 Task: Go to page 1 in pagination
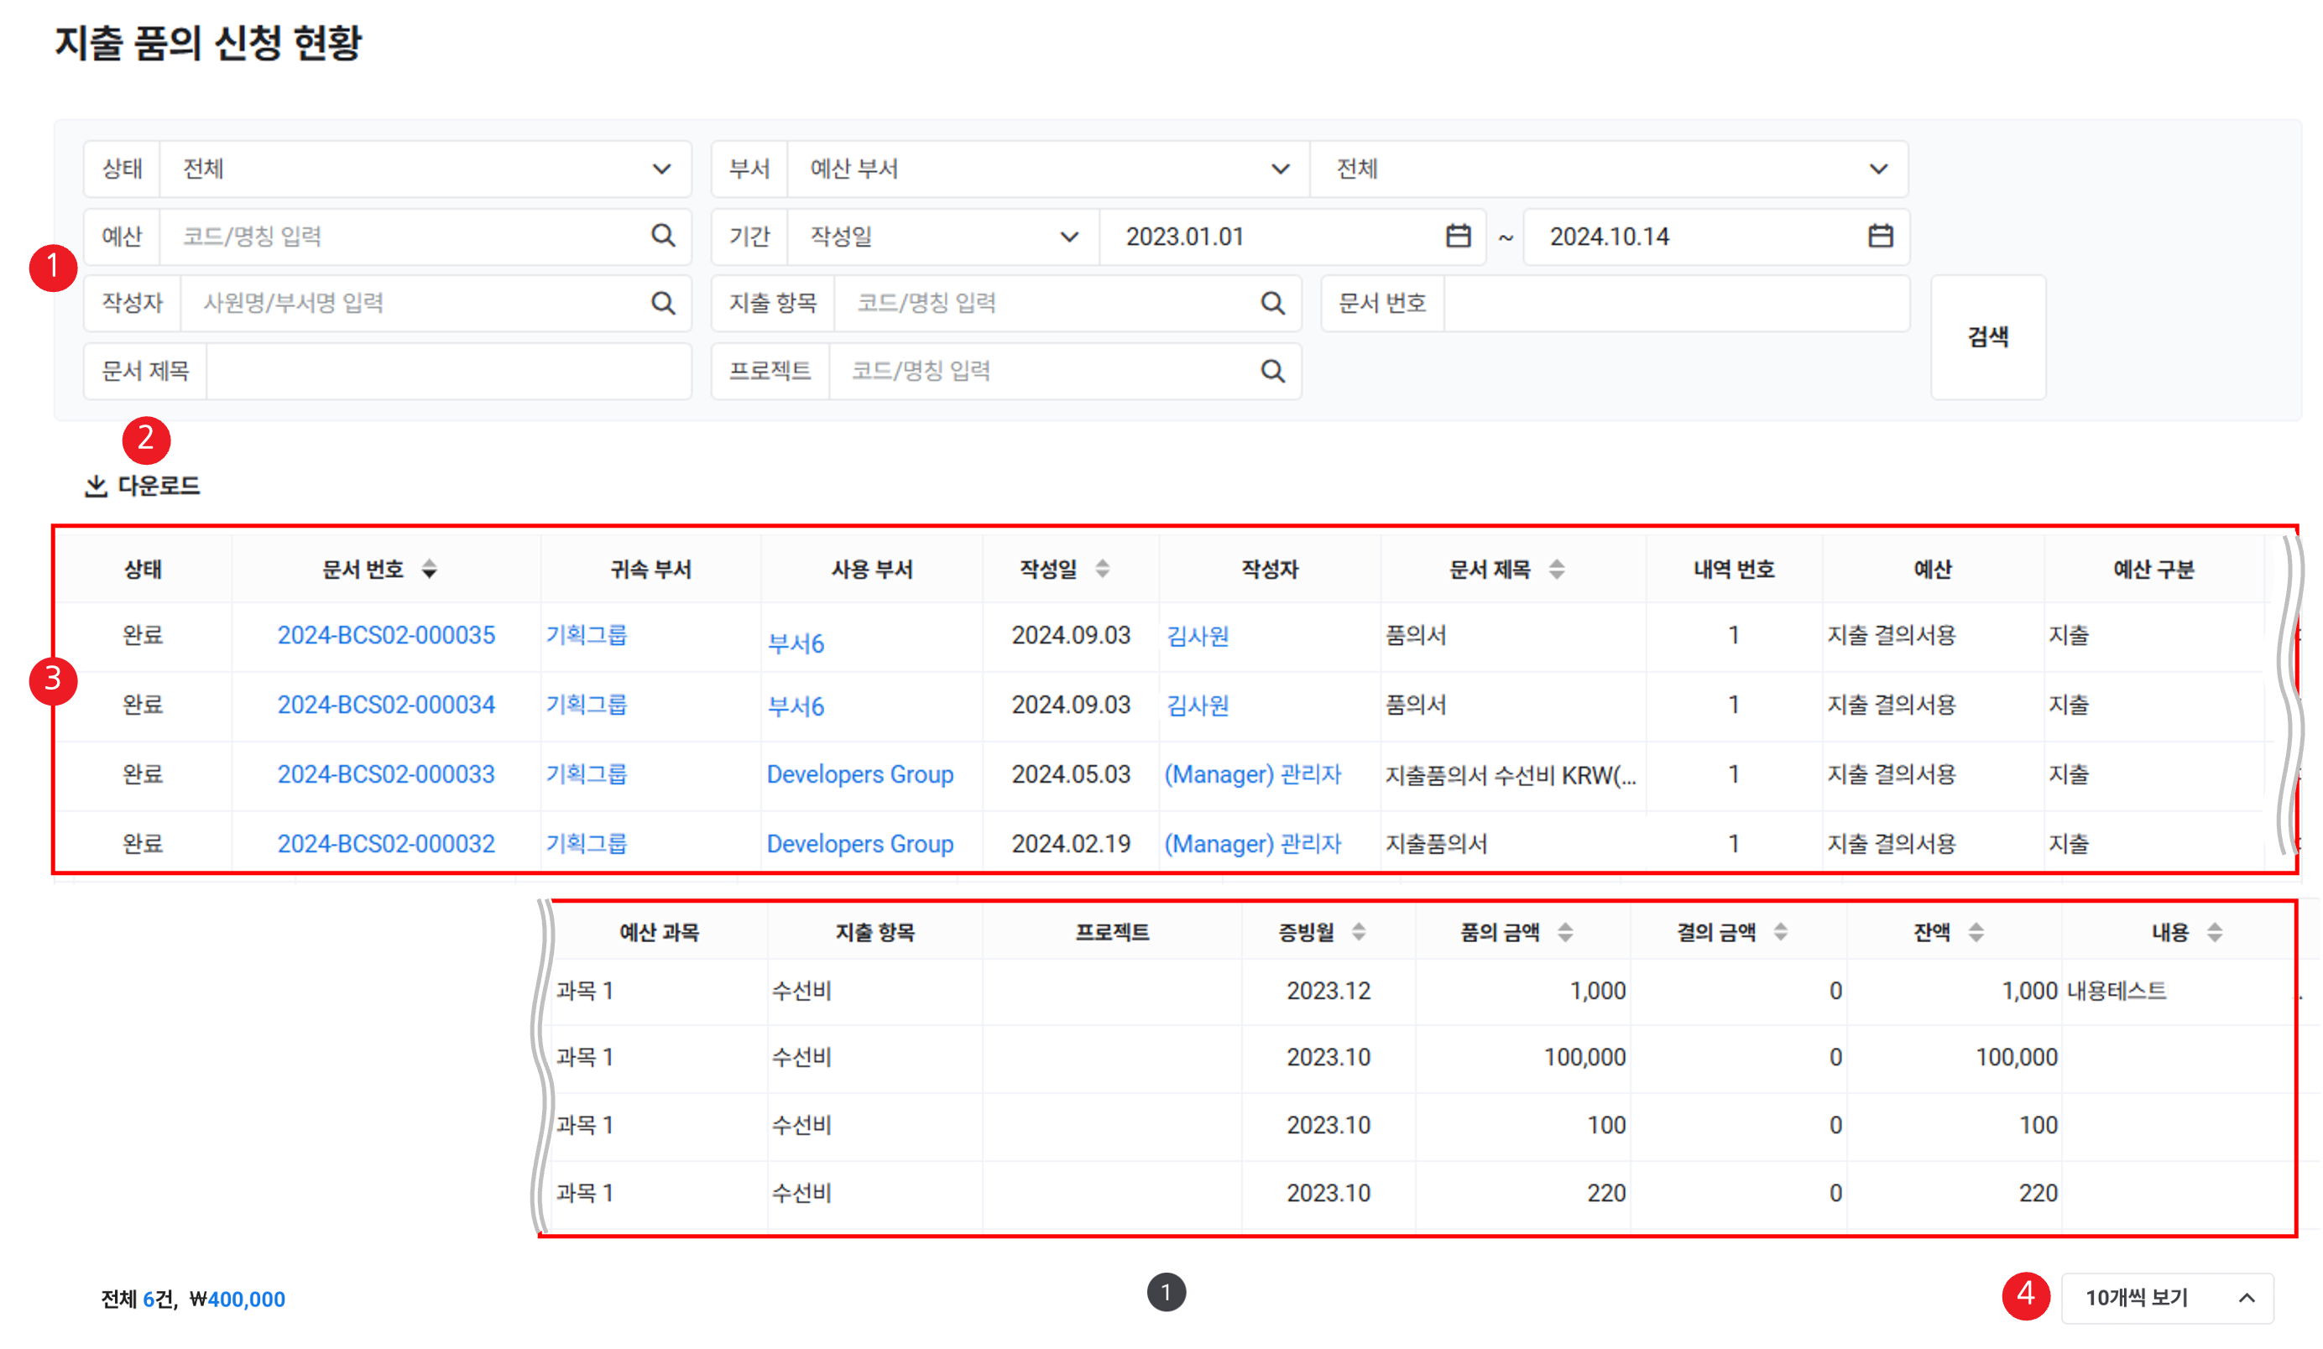1165,1293
